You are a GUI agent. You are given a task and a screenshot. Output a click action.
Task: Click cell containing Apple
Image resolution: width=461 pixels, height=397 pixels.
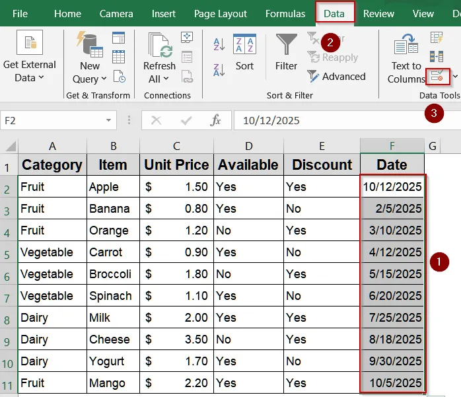113,186
